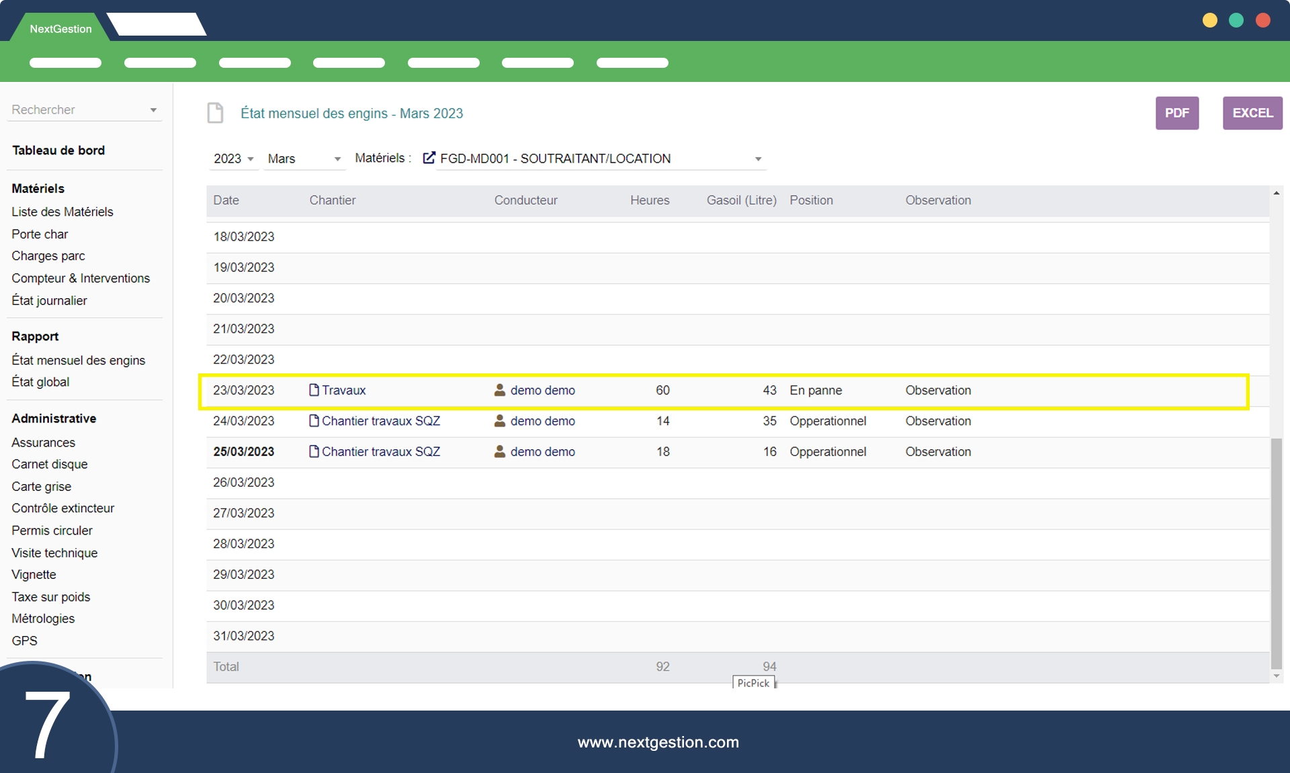
Task: Open the Mars month dropdown
Action: 304,159
